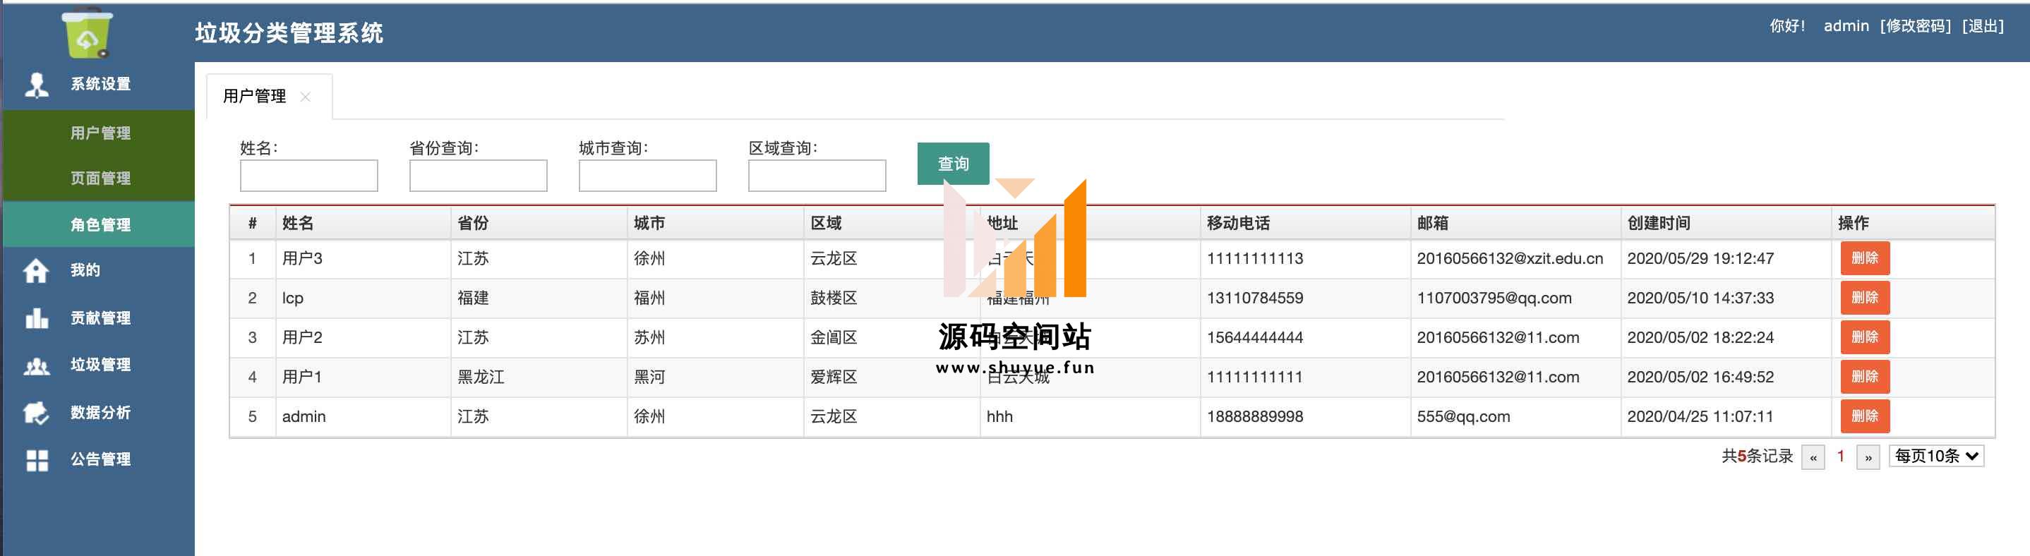The image size is (2030, 556).
Task: Click the 修改密码 link
Action: point(1915,26)
